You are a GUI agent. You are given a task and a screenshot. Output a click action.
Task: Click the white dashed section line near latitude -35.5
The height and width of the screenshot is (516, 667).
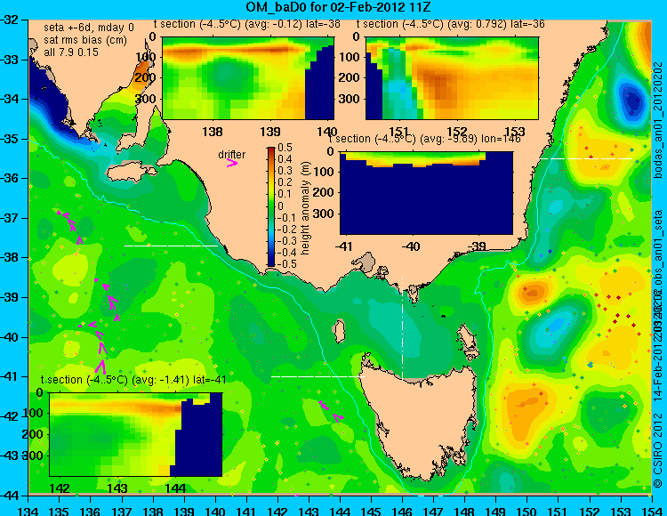pyautogui.click(x=587, y=158)
